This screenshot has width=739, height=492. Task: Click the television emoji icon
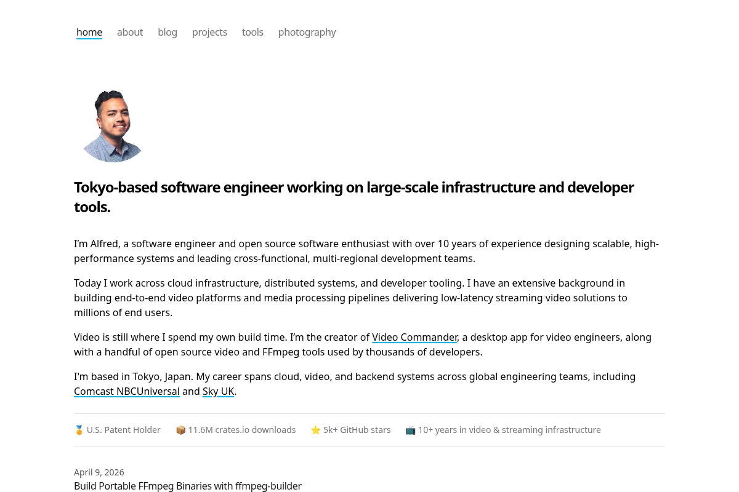click(x=410, y=430)
